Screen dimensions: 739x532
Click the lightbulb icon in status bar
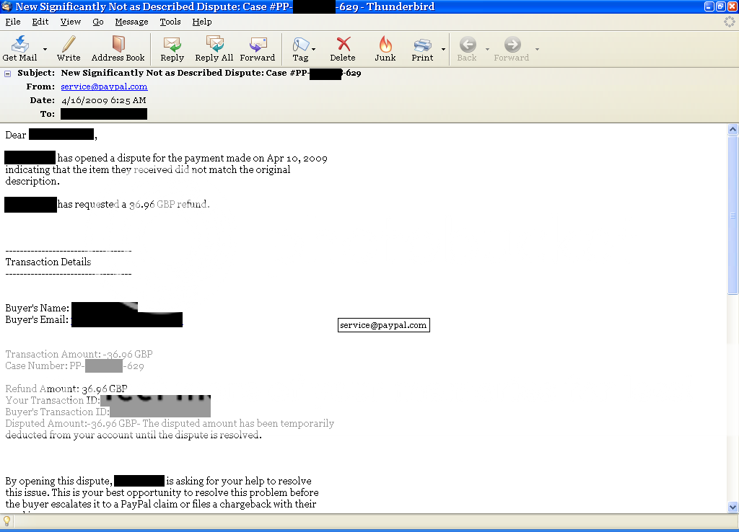click(7, 521)
